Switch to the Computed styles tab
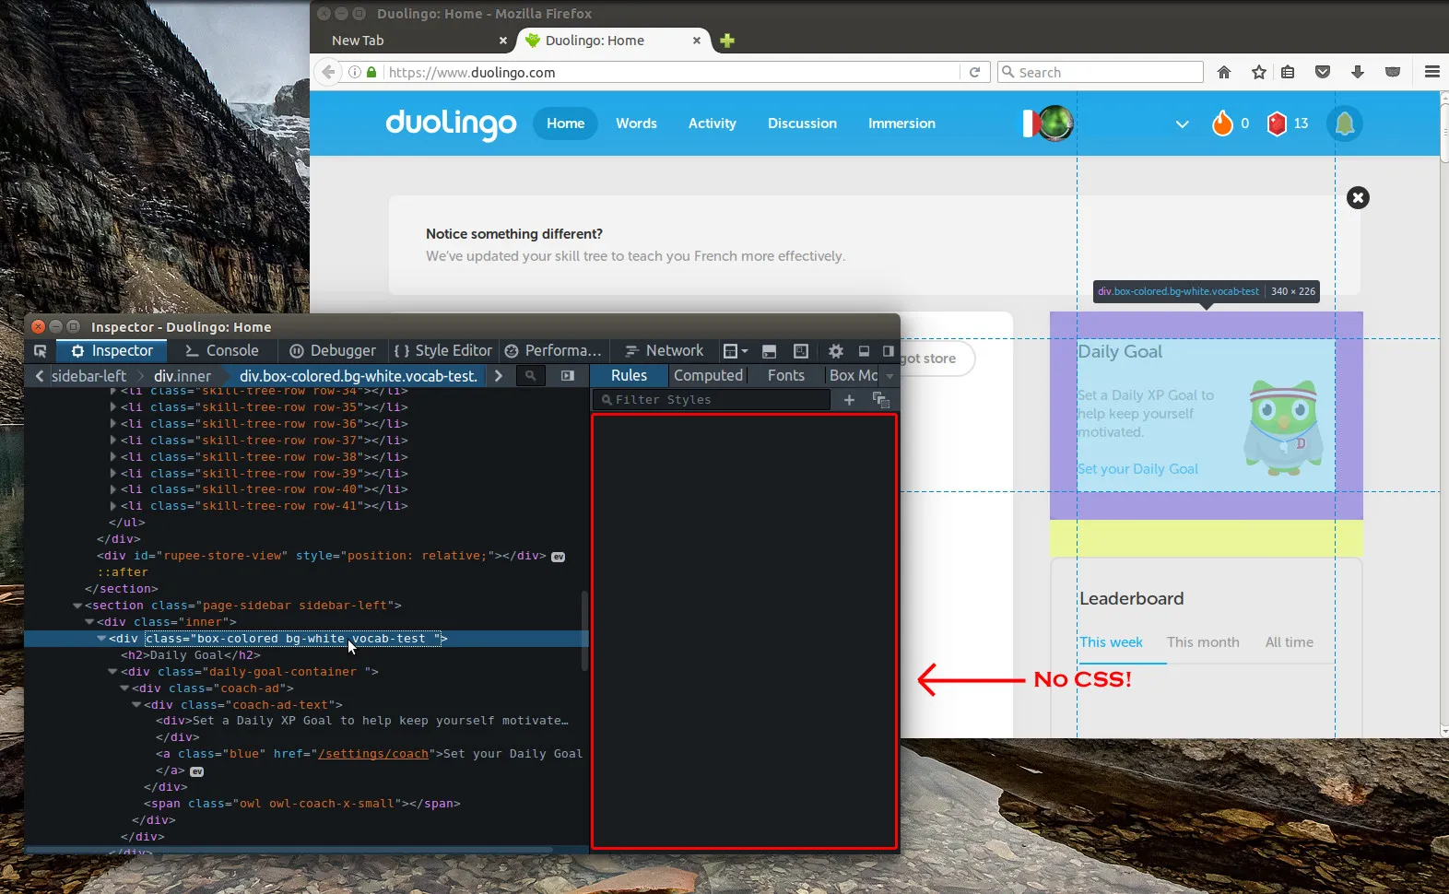Screen dimensions: 1449x894 click(708, 376)
